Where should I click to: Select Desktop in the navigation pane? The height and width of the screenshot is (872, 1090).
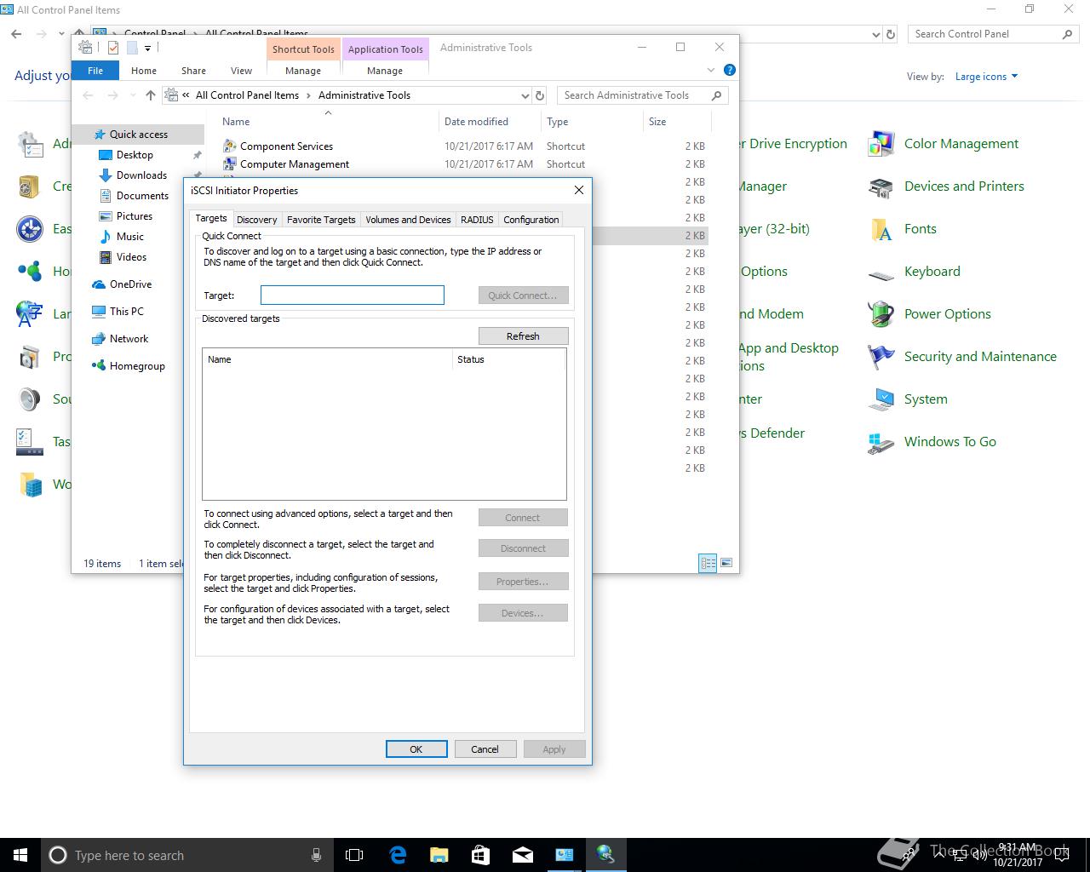135,155
